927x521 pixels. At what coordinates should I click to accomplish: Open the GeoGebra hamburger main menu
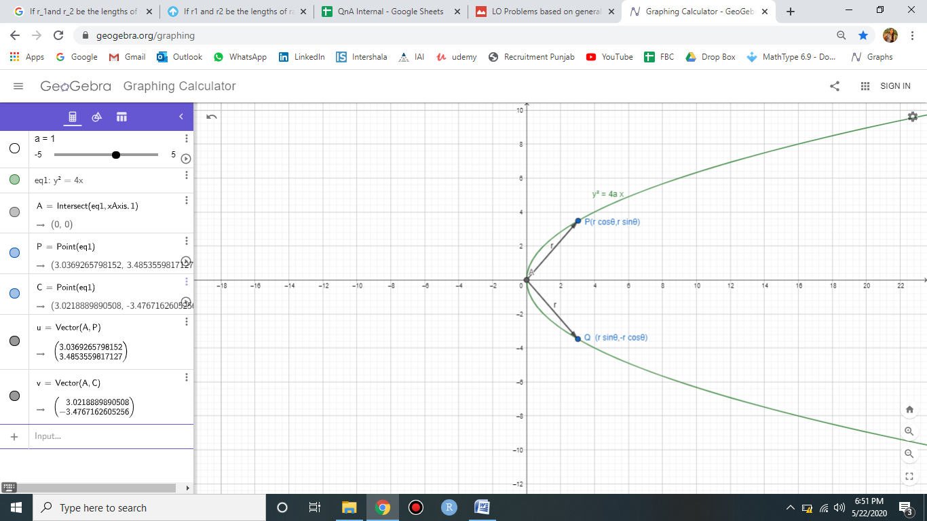[18, 86]
